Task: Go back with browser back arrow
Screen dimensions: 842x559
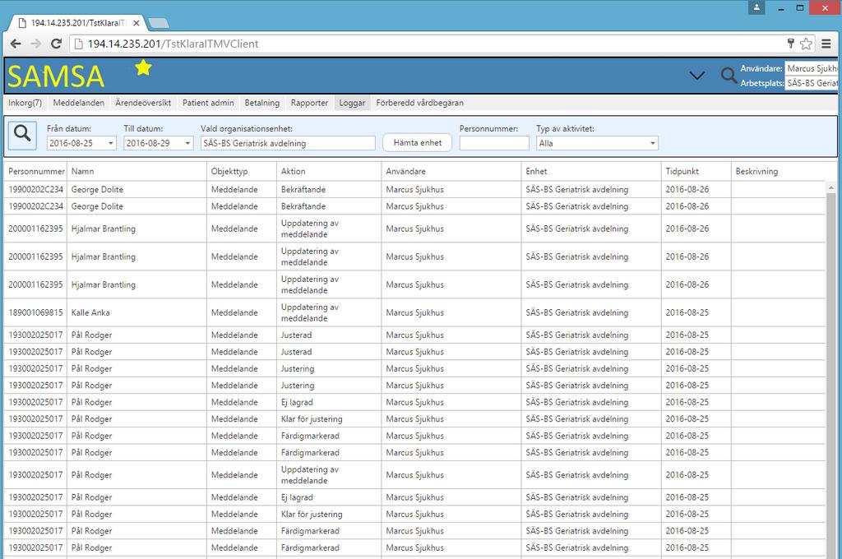Action: click(16, 44)
